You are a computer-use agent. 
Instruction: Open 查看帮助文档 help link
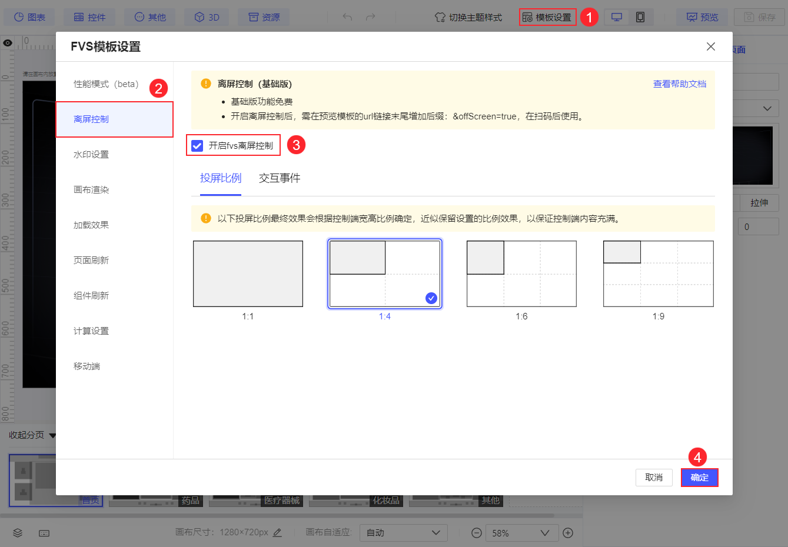pyautogui.click(x=679, y=84)
